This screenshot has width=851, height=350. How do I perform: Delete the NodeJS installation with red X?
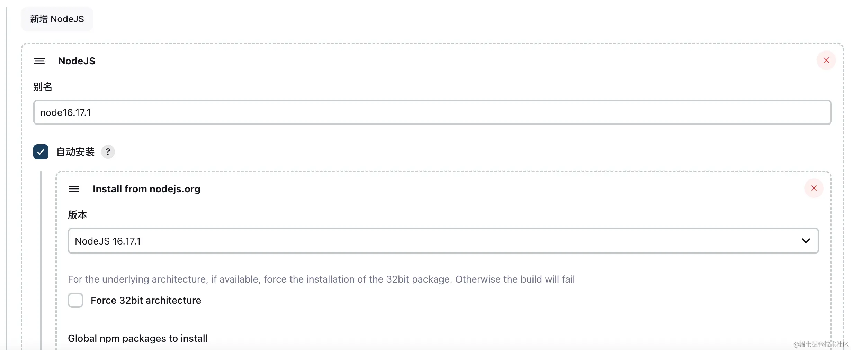coord(826,61)
